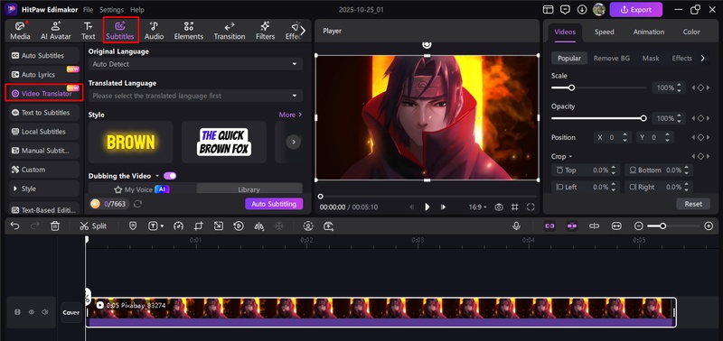
Task: Open the Help menu
Action: (x=137, y=9)
